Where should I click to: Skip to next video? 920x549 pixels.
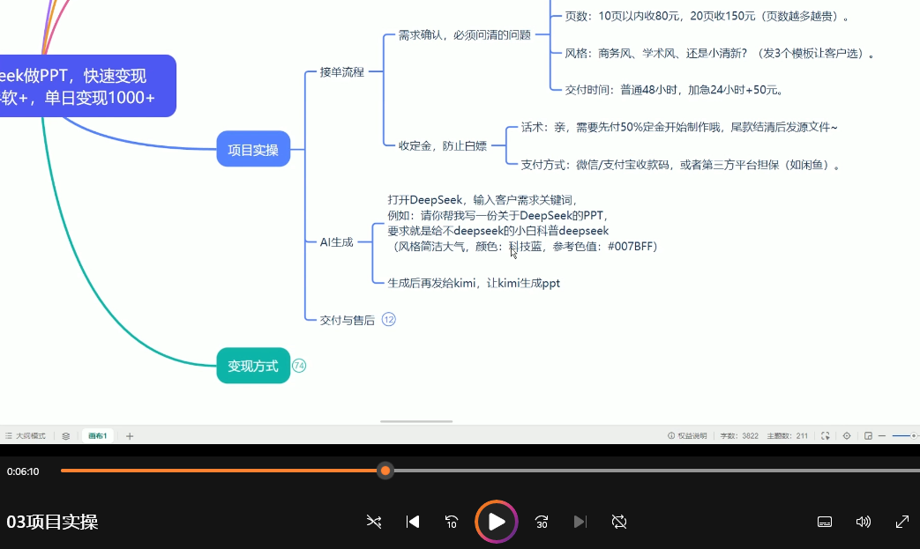pyautogui.click(x=580, y=522)
